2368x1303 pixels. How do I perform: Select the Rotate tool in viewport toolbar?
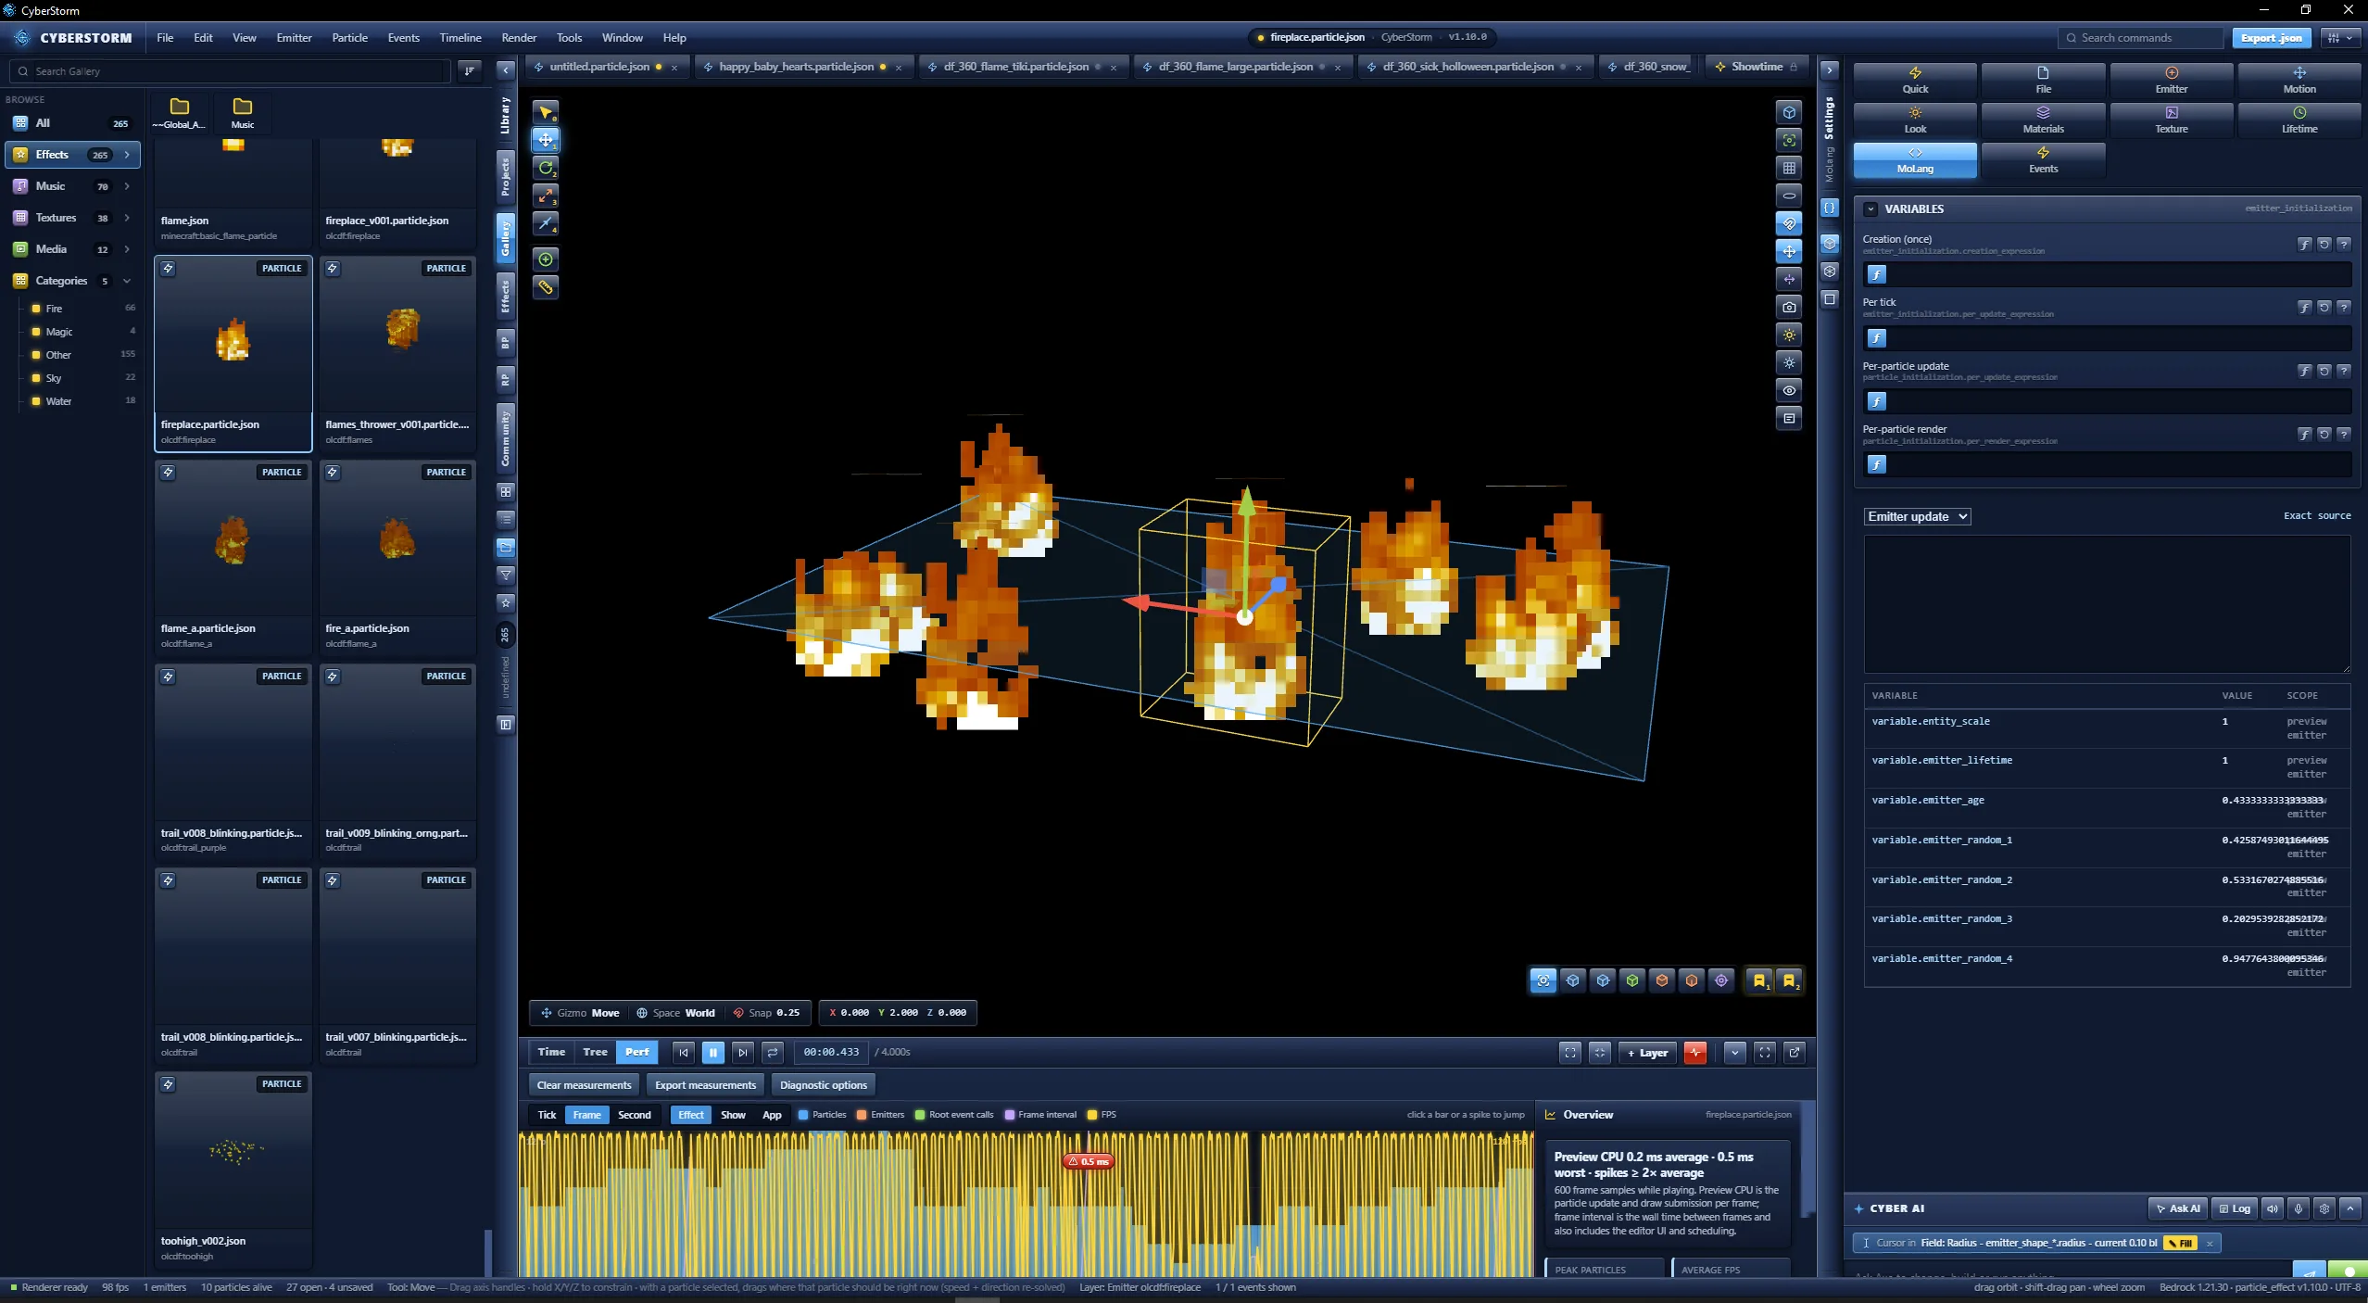click(x=546, y=168)
